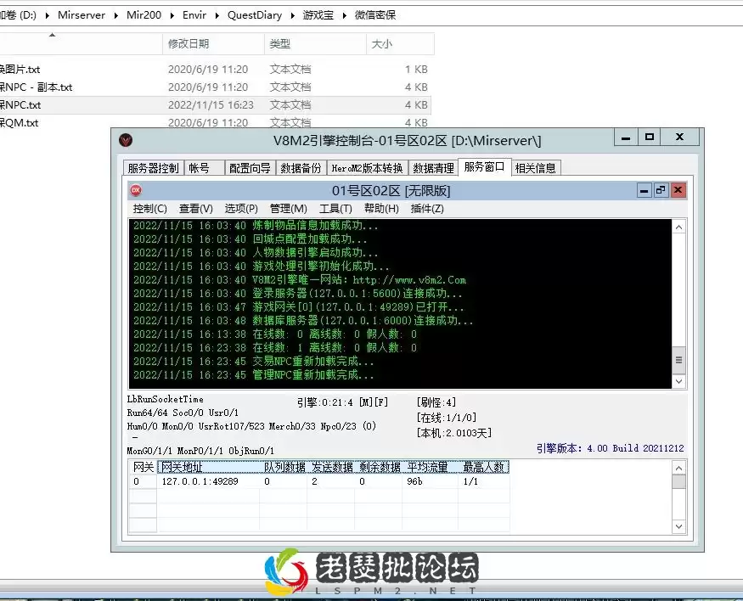This screenshot has width=743, height=601.
Task: Open the 帮助(H) menu
Action: [381, 209]
